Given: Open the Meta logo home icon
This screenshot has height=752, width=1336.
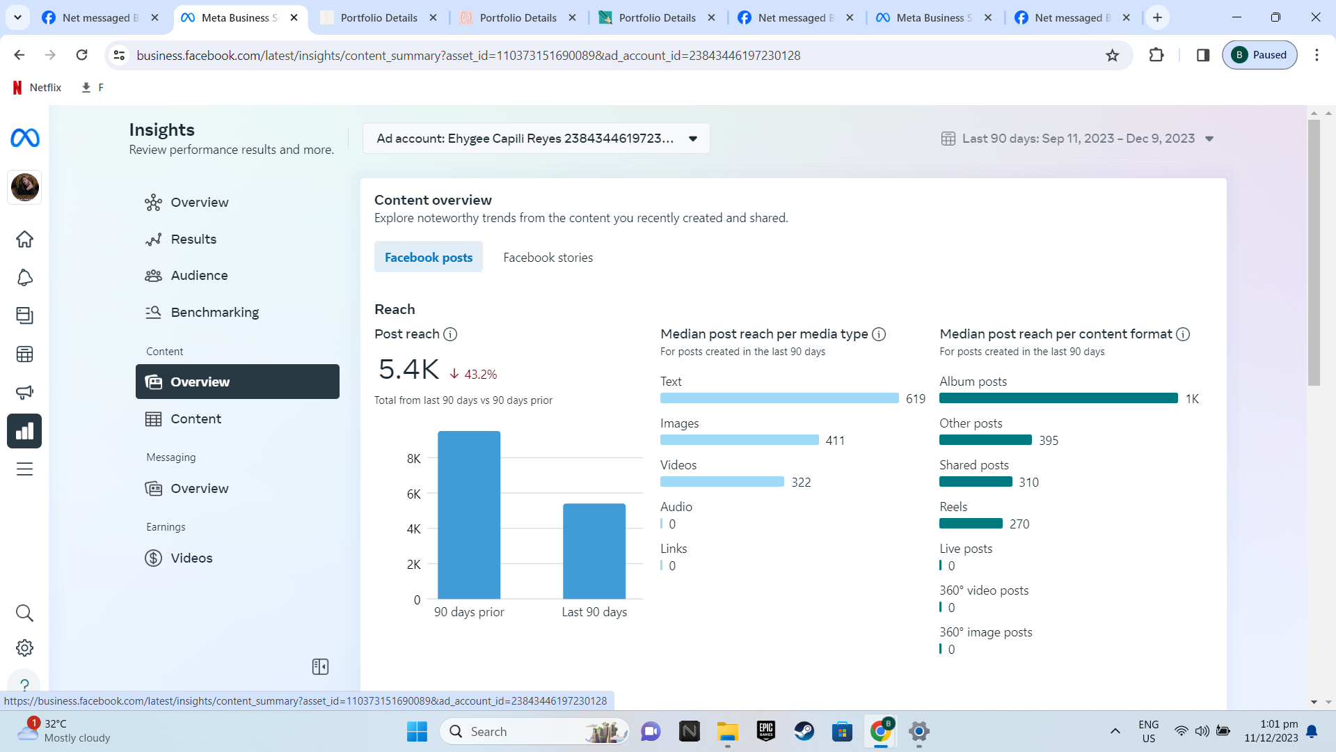Looking at the screenshot, I should [x=25, y=138].
